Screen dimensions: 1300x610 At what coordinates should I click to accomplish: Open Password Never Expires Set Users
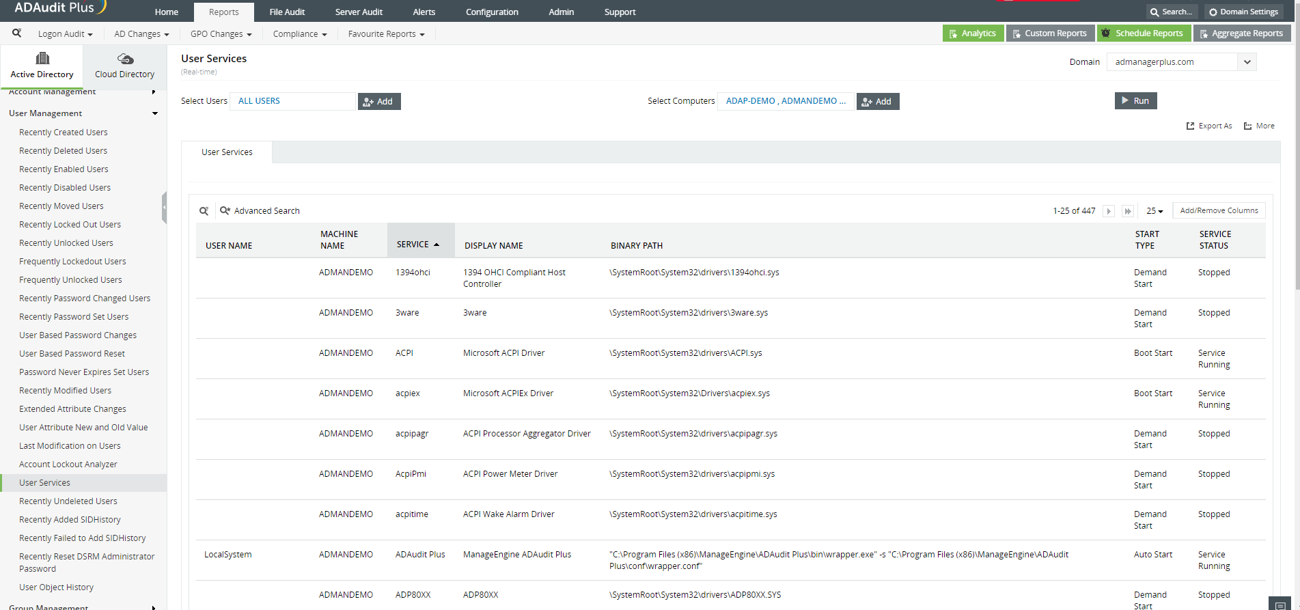(84, 372)
